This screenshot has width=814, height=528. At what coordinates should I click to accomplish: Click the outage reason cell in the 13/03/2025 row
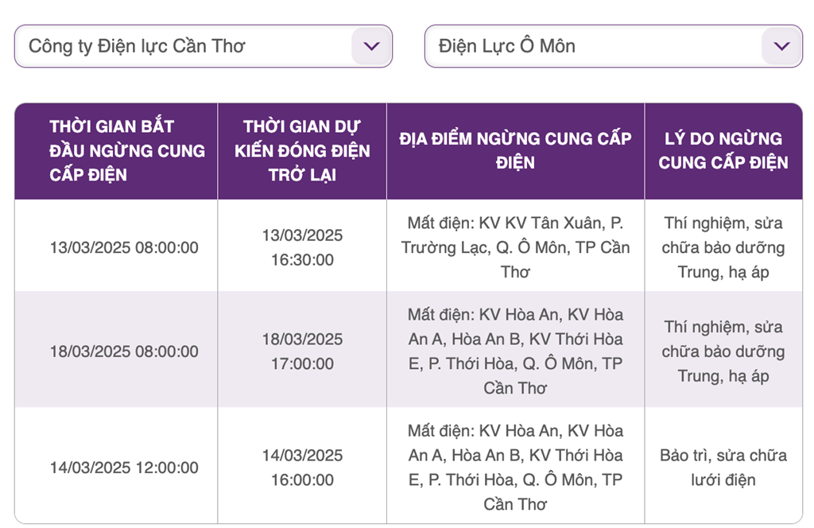pos(723,247)
